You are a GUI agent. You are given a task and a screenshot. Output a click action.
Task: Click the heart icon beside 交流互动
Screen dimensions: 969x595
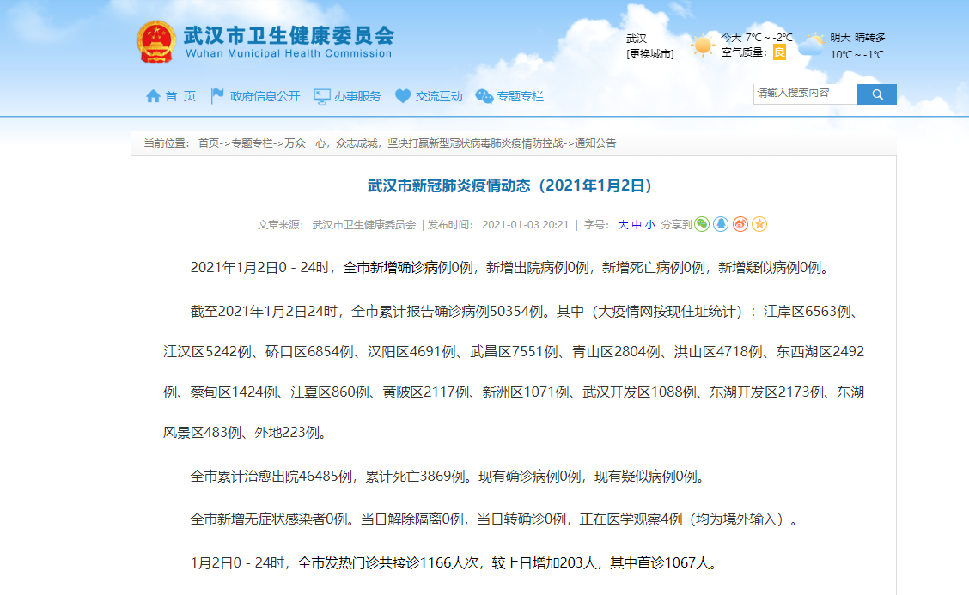coord(401,95)
